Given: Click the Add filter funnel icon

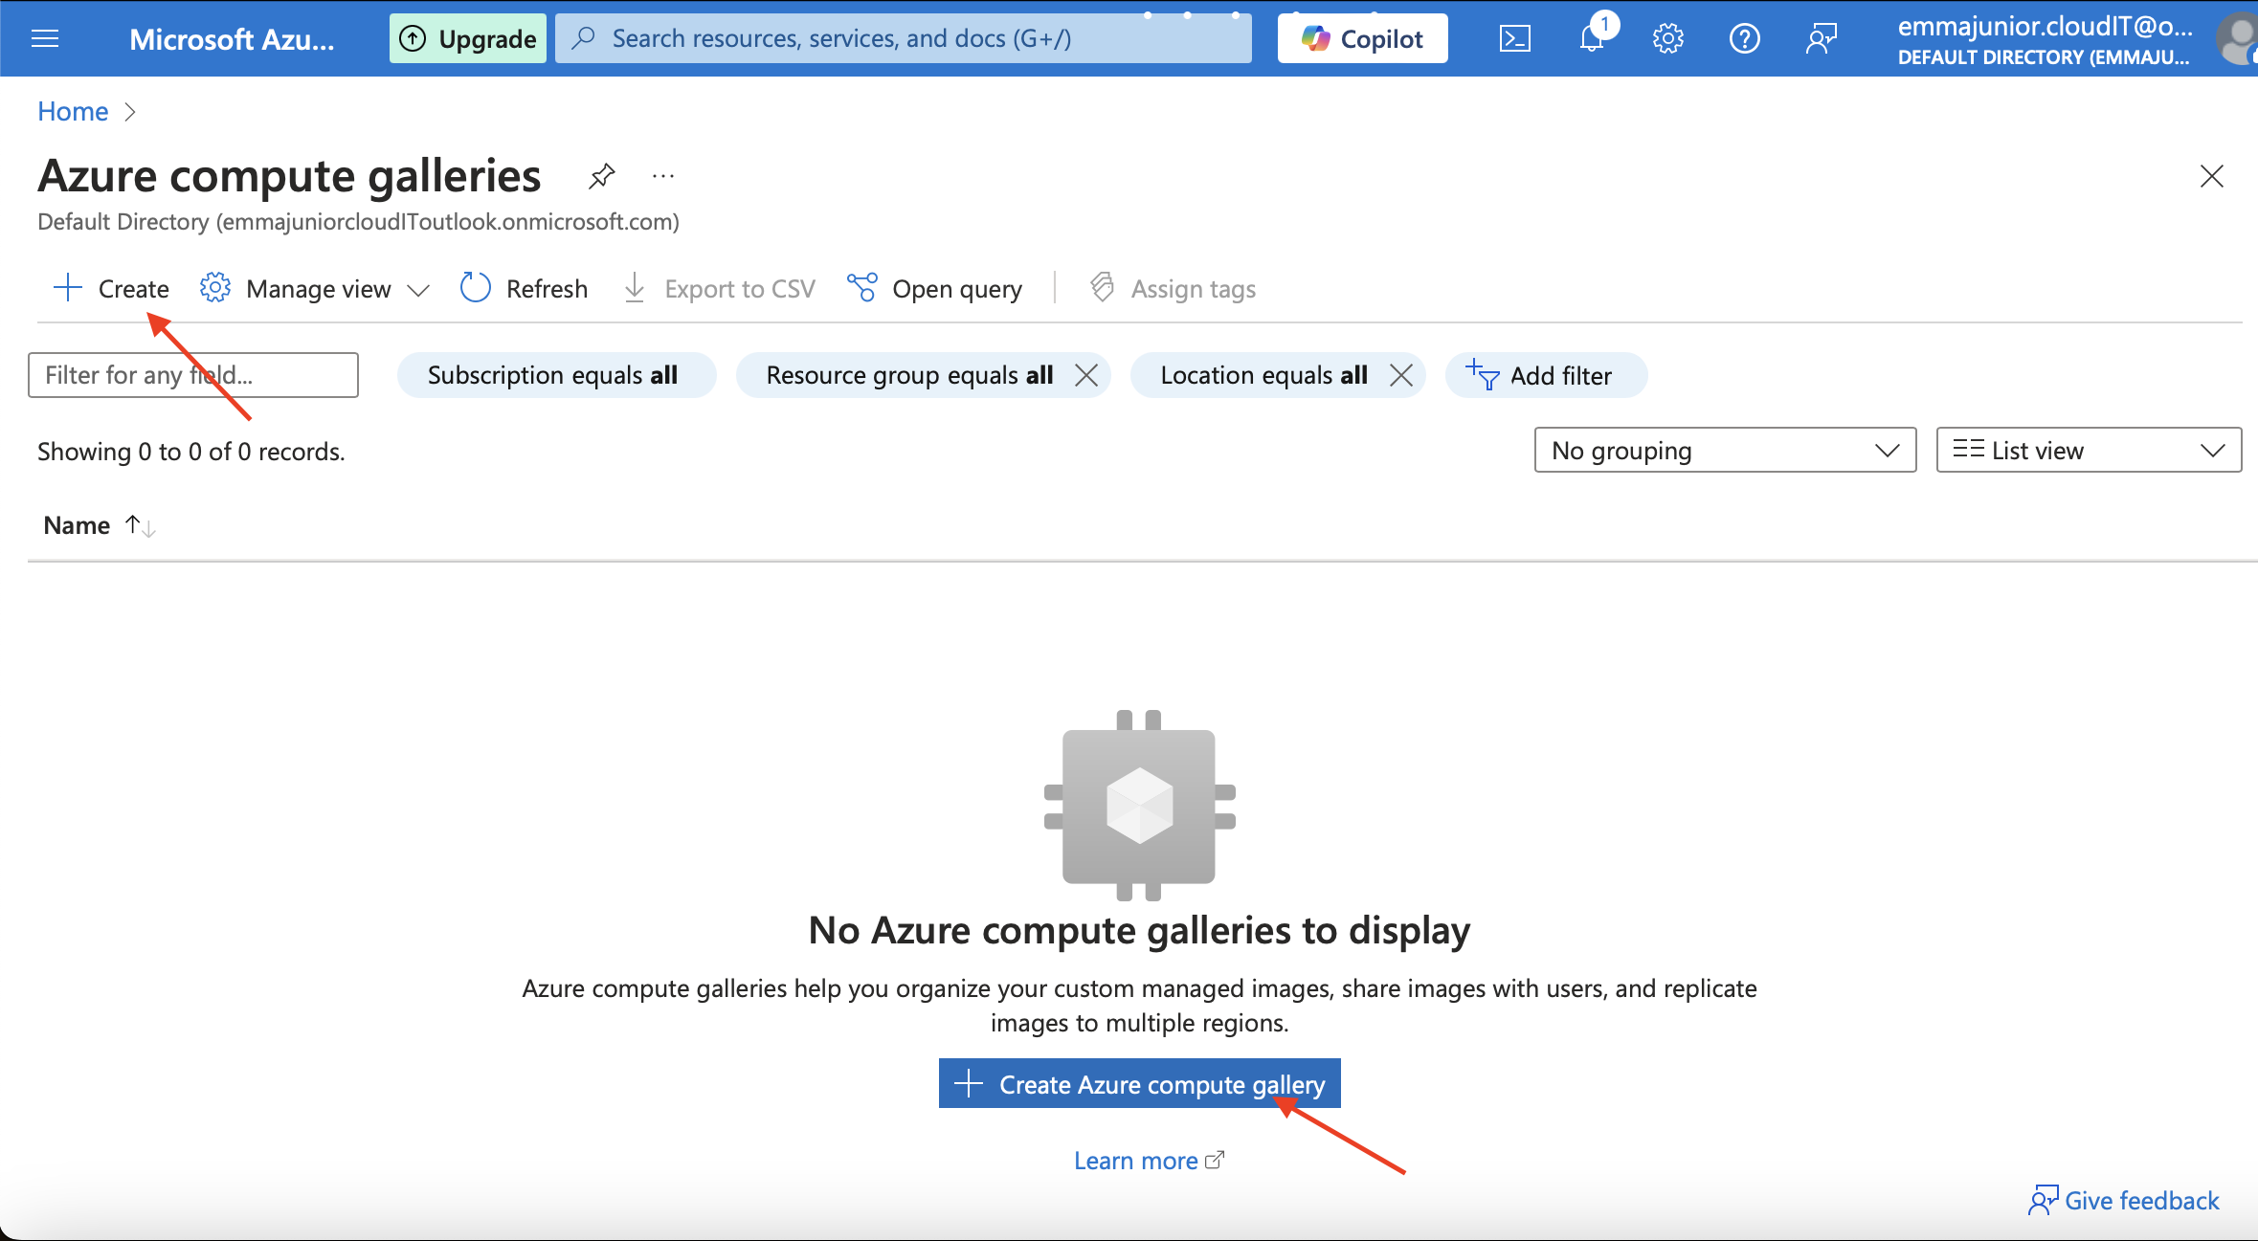Looking at the screenshot, I should click(1482, 374).
